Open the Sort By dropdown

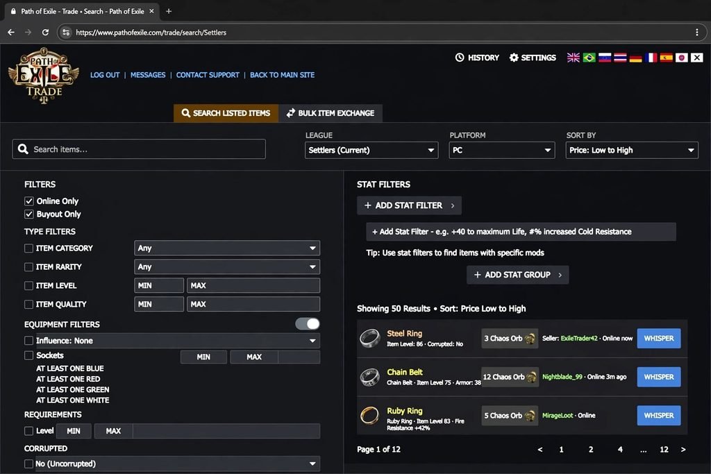tap(632, 150)
